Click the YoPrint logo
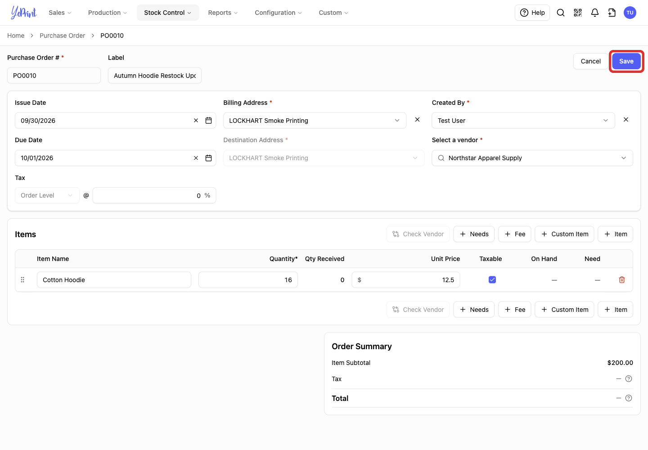 [x=24, y=13]
